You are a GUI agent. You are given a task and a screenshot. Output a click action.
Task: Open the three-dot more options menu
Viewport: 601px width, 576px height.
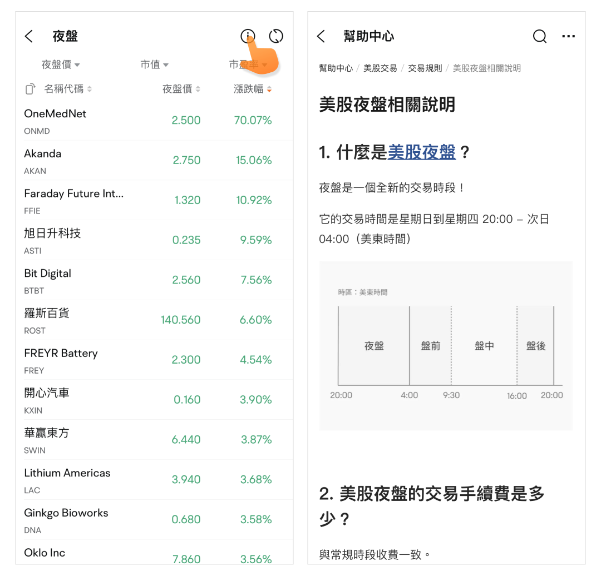[568, 37]
